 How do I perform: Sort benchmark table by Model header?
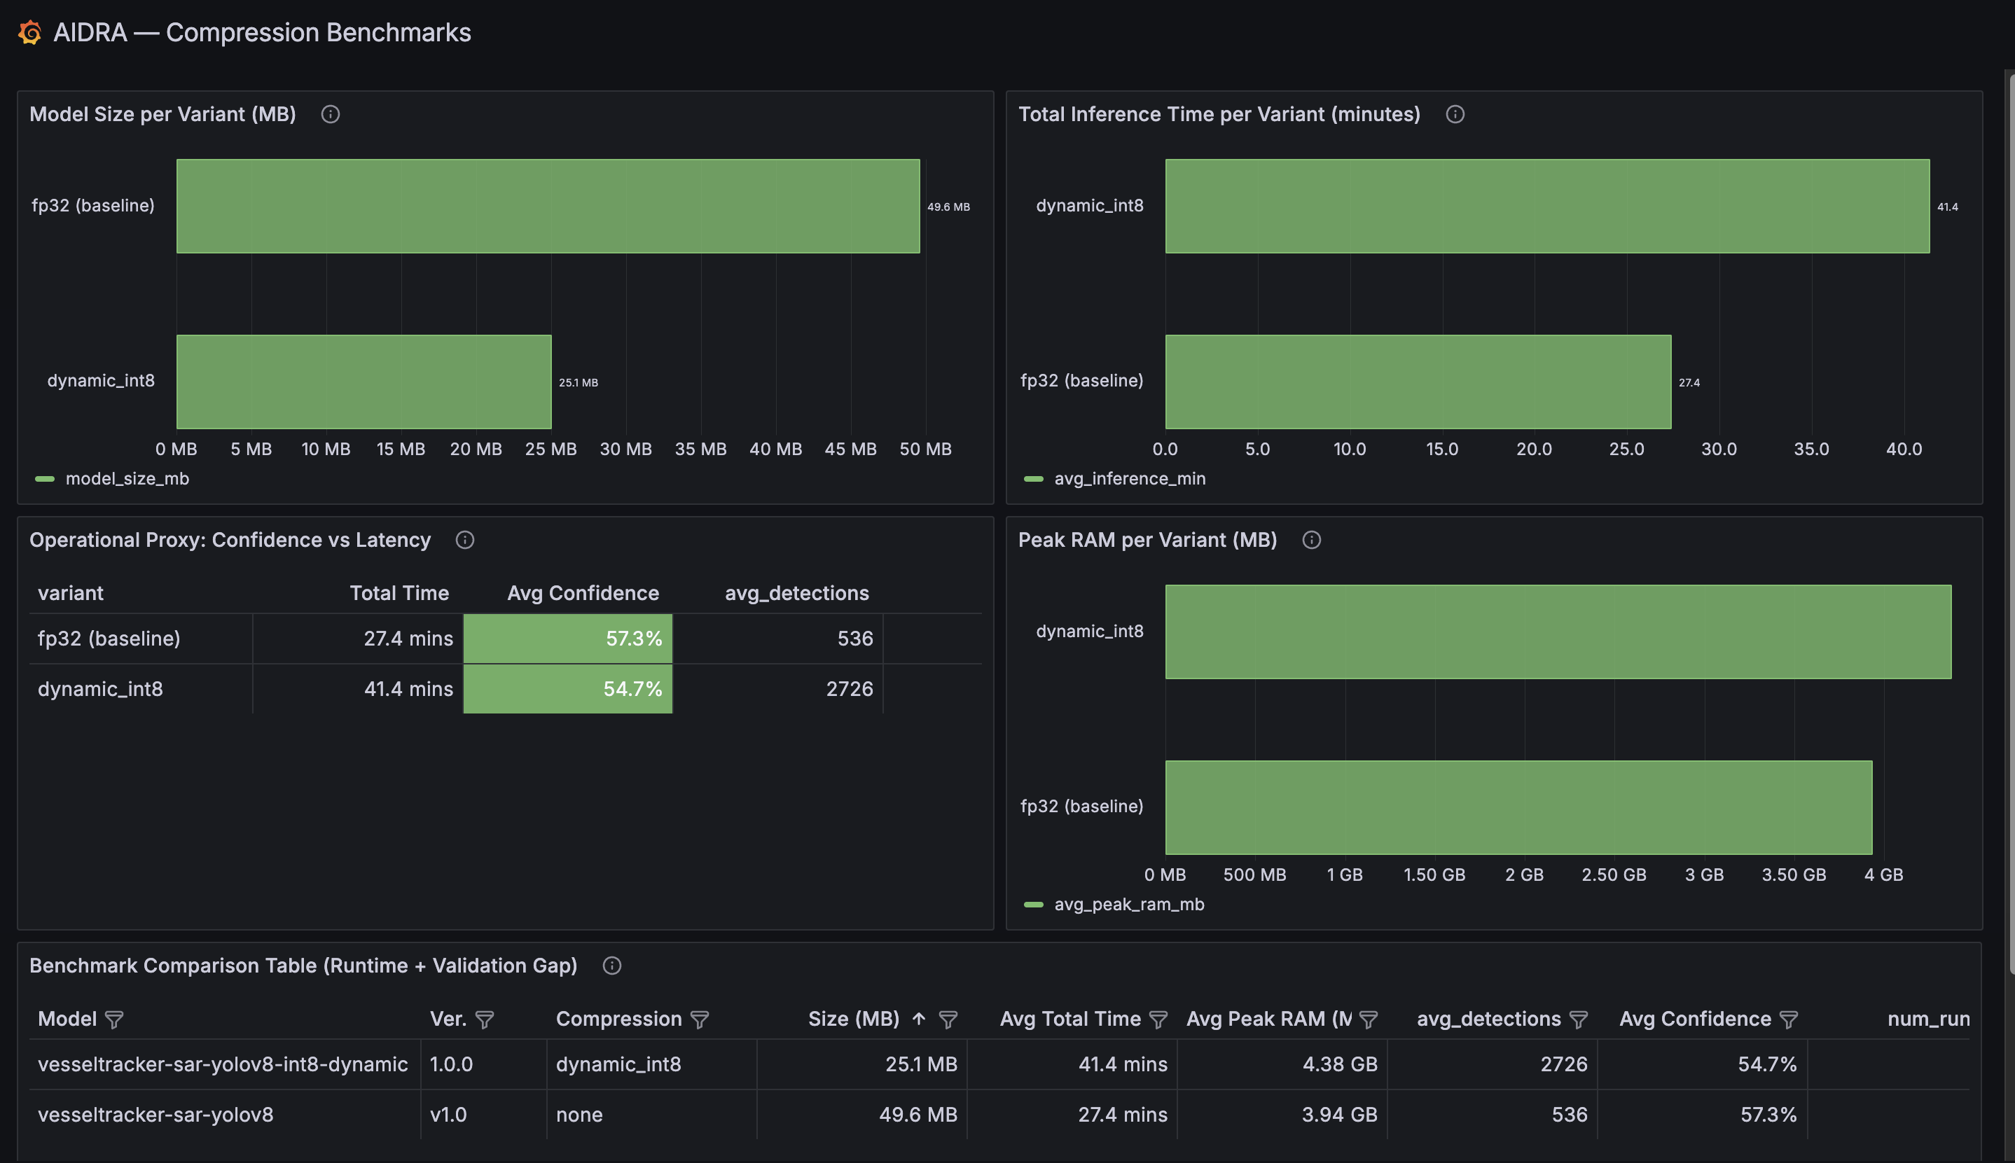click(67, 1019)
